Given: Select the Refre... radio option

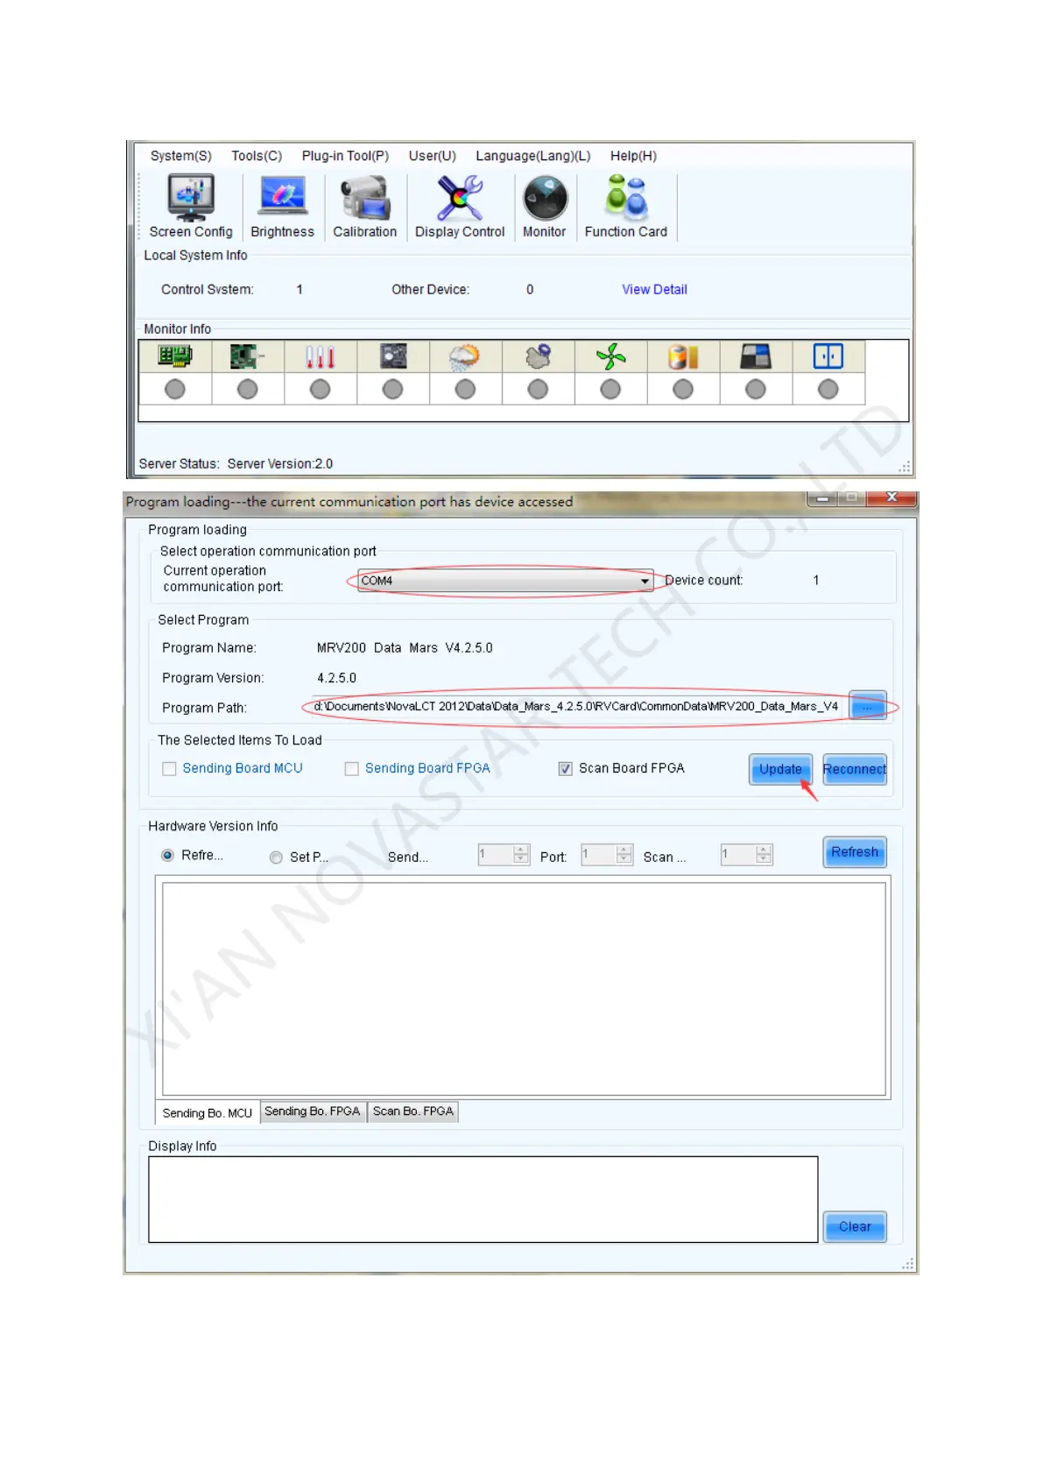Looking at the screenshot, I should [167, 856].
